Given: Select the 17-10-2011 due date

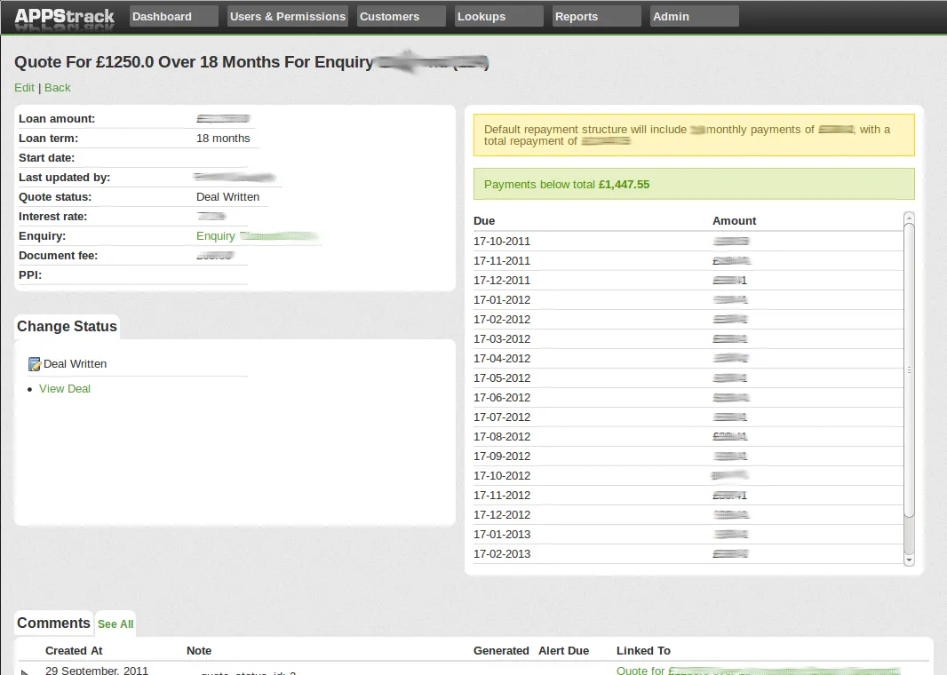Looking at the screenshot, I should tap(502, 242).
